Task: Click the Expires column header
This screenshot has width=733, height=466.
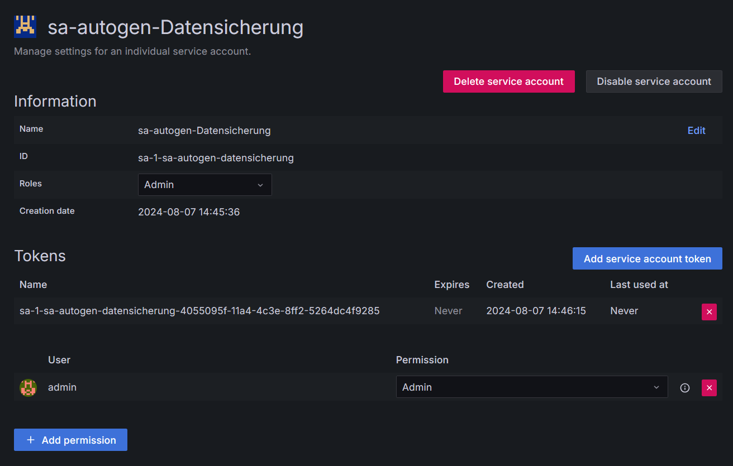Action: pyautogui.click(x=451, y=285)
